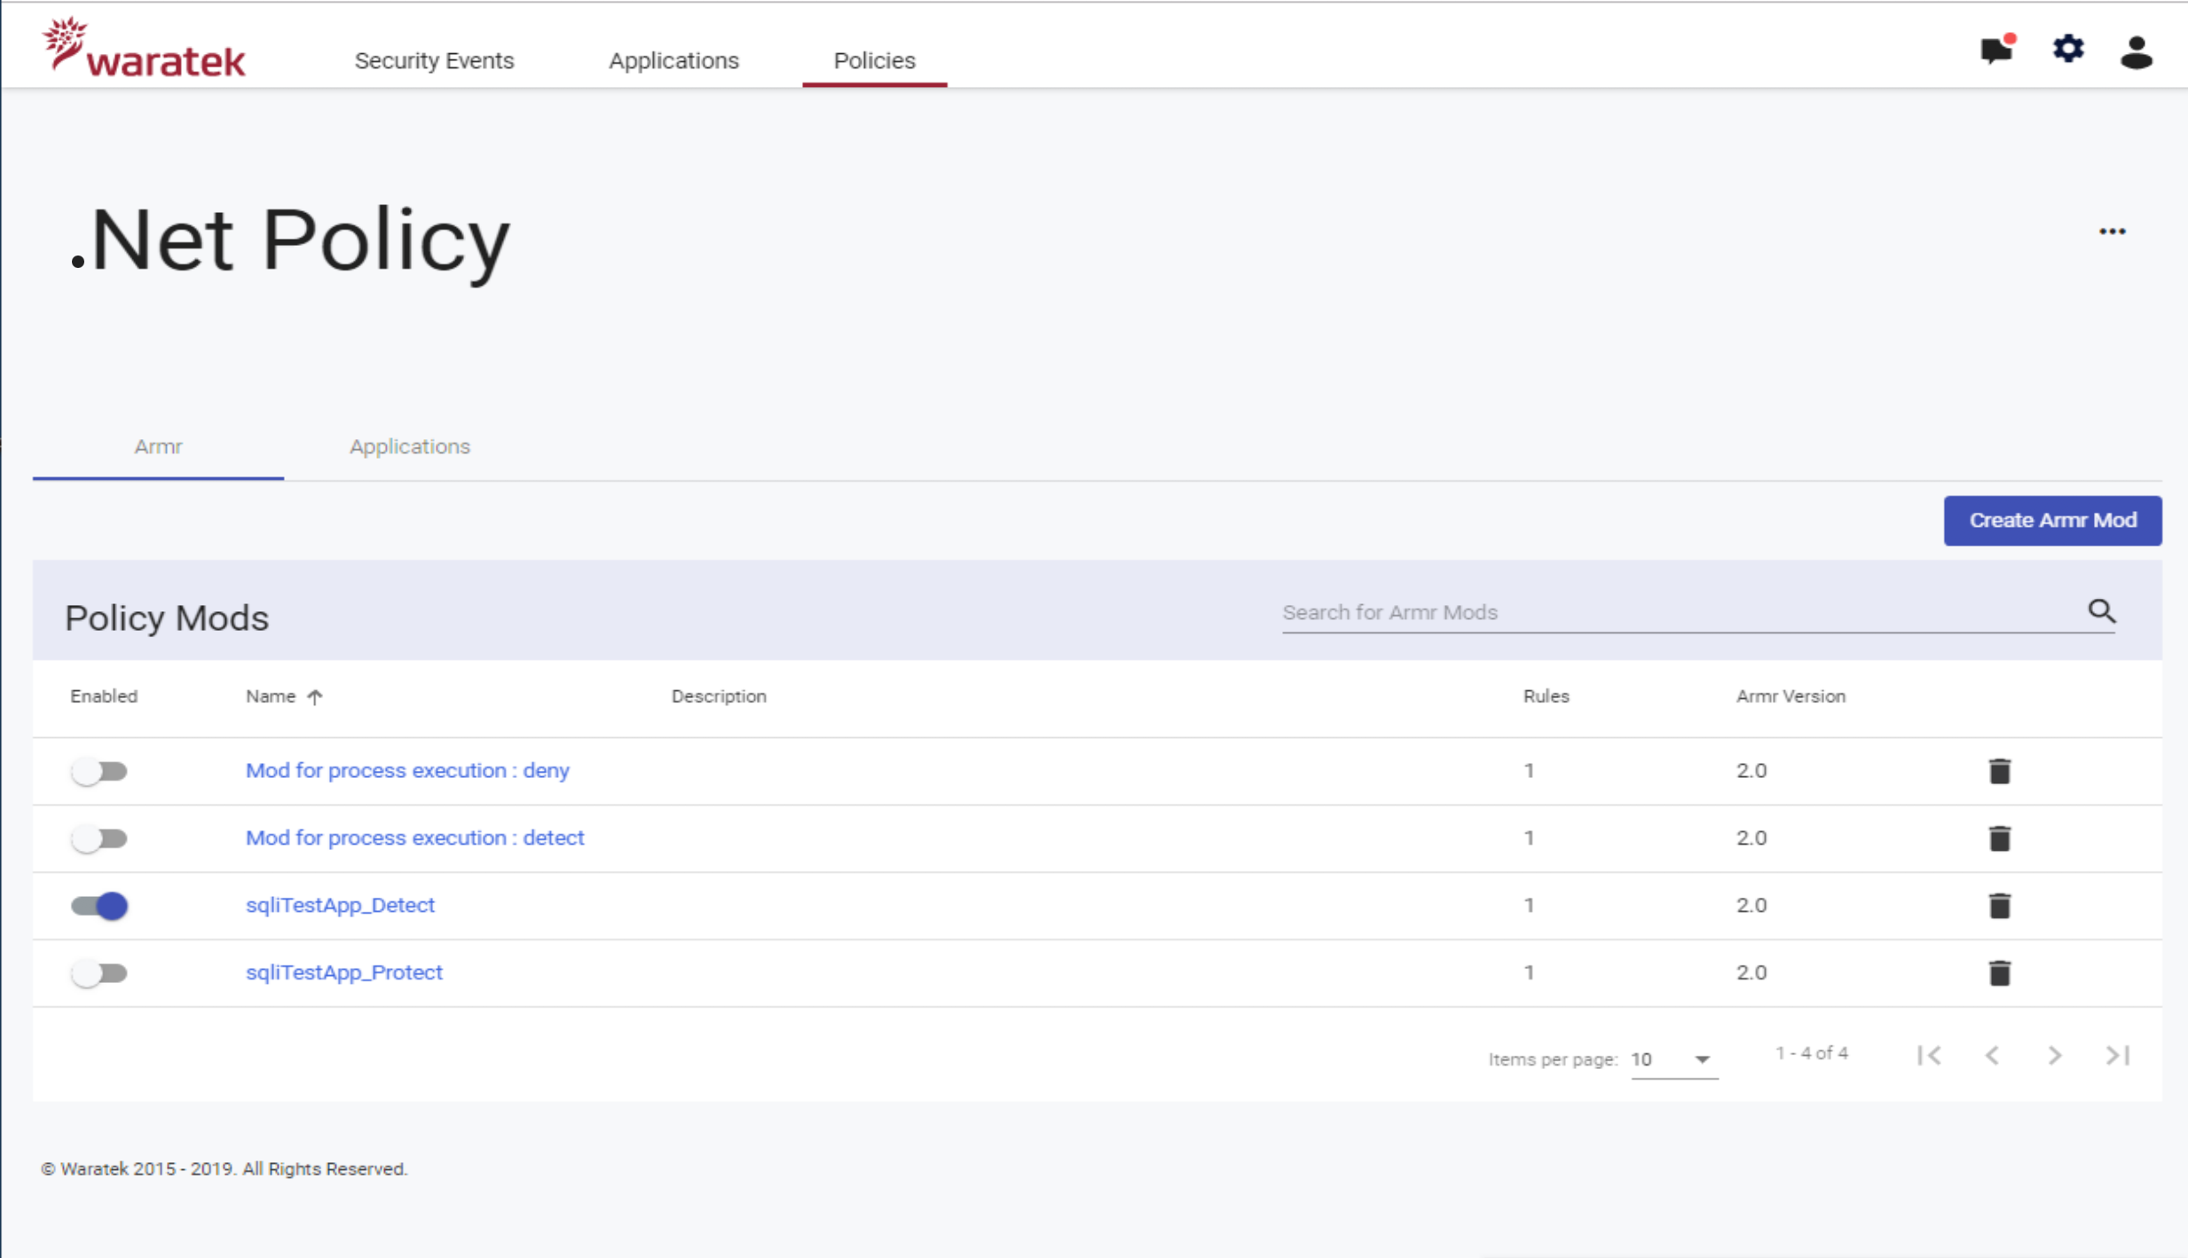This screenshot has width=2188, height=1258.
Task: Go to the next page arrow
Action: 2055,1055
